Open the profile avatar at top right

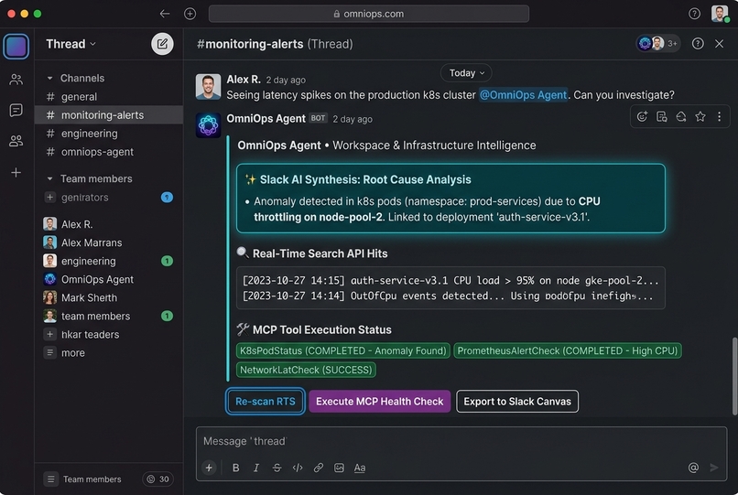click(x=720, y=13)
